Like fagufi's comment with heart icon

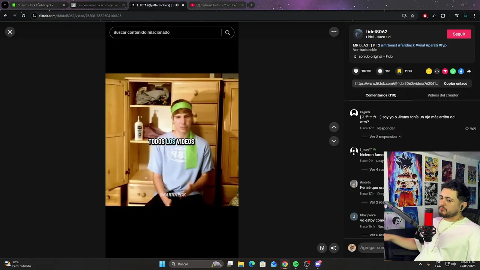467,129
